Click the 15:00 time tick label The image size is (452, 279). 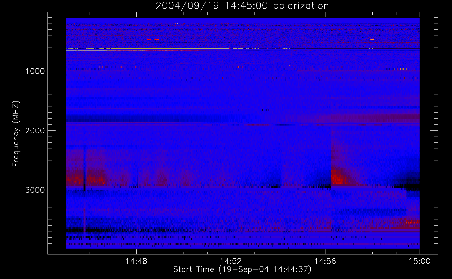(420, 261)
